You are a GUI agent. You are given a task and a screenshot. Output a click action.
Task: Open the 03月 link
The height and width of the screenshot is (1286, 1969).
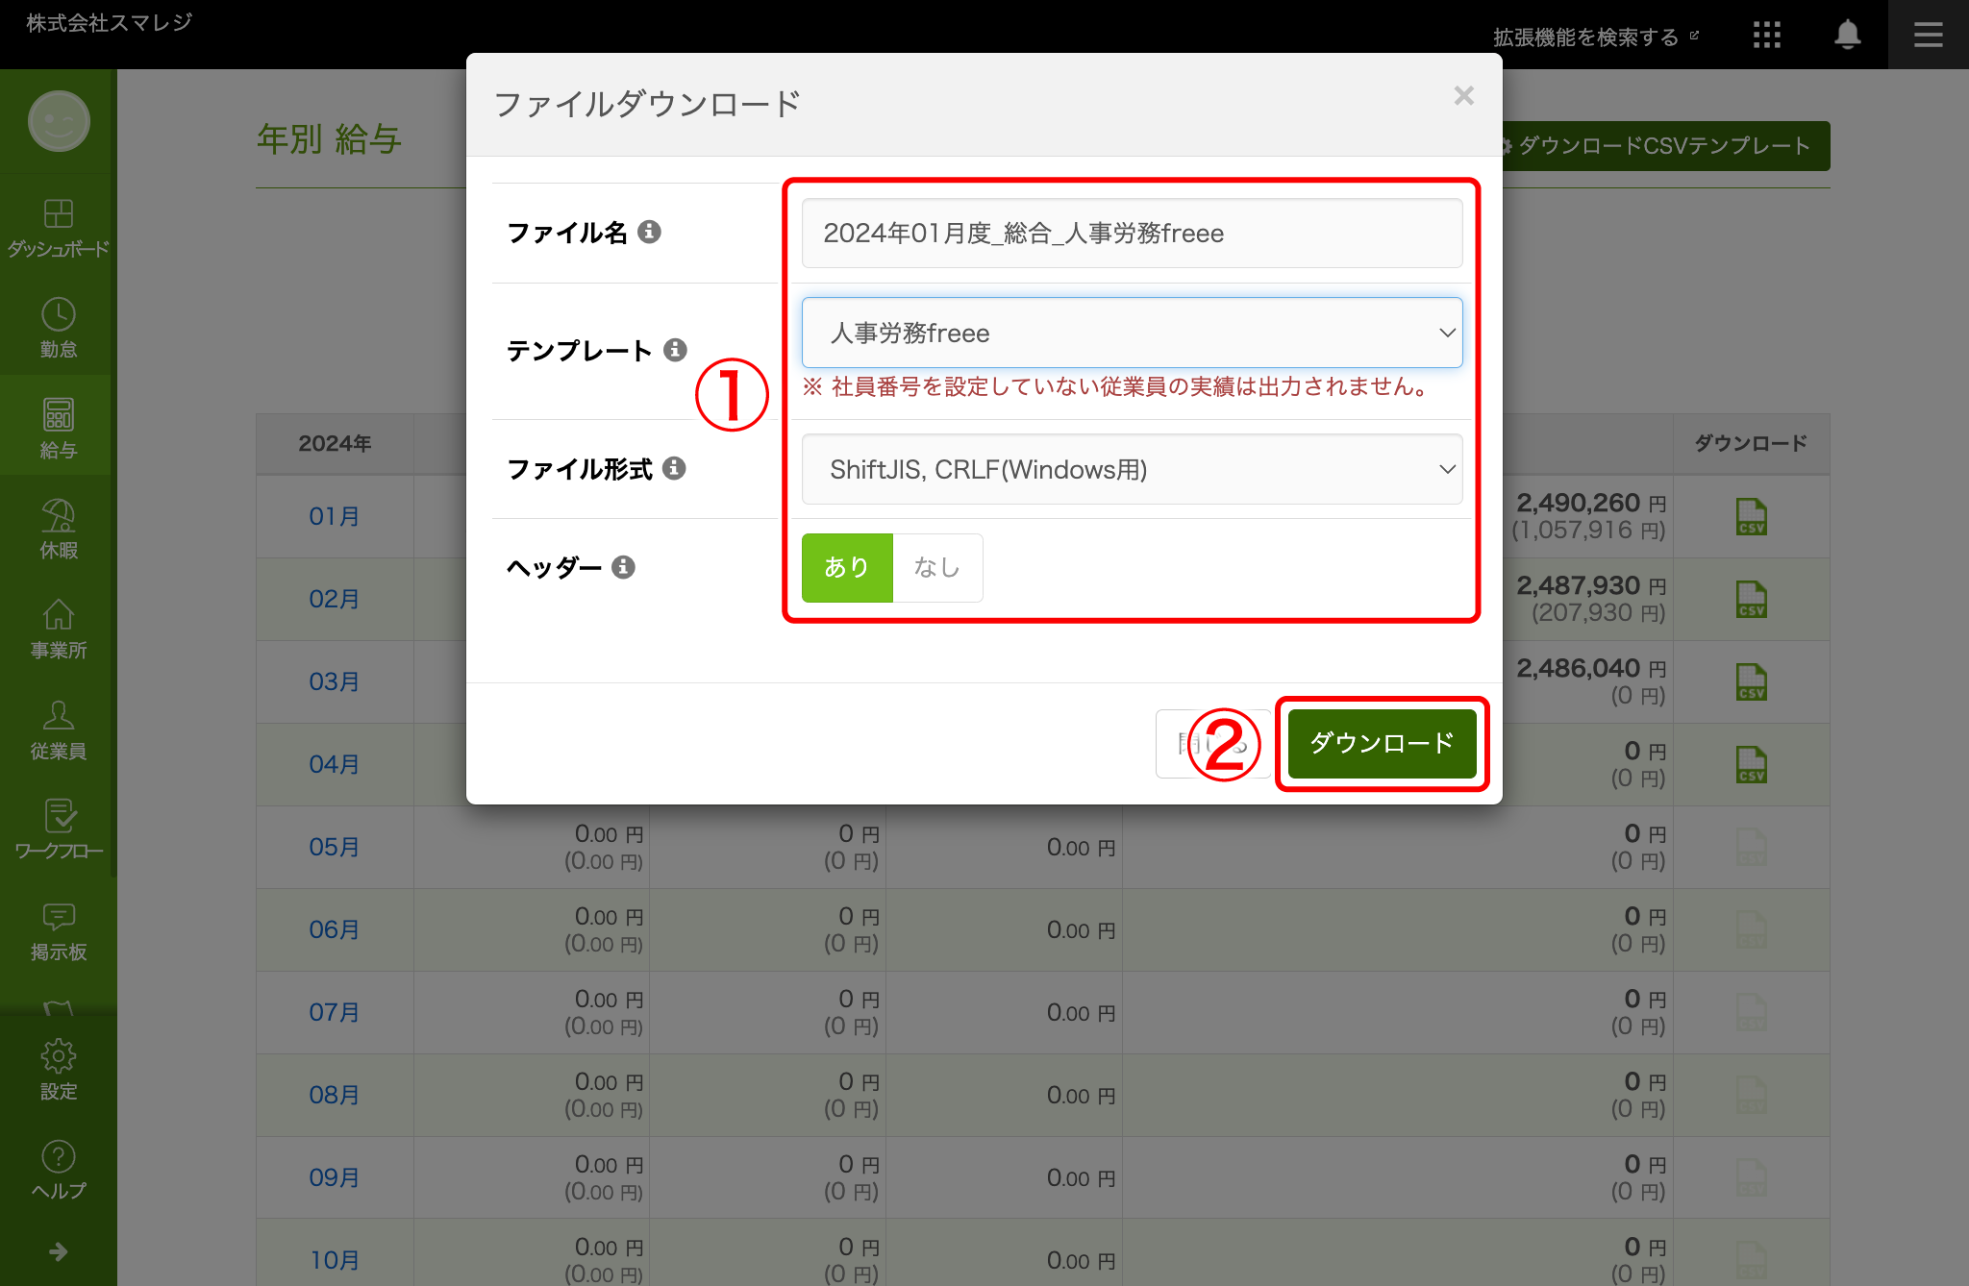[x=335, y=681]
